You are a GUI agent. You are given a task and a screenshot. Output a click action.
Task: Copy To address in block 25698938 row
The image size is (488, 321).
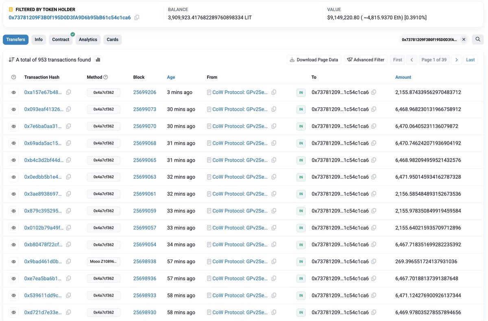(374, 261)
